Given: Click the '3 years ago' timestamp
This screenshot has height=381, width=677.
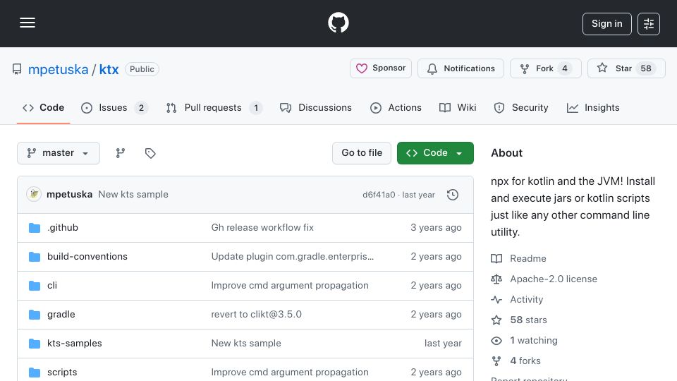Looking at the screenshot, I should click(x=436, y=228).
